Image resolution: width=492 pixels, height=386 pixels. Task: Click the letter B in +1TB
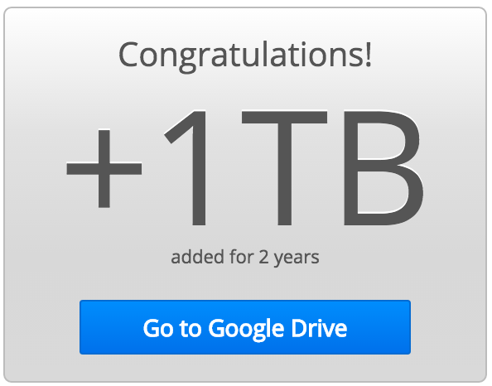click(384, 167)
